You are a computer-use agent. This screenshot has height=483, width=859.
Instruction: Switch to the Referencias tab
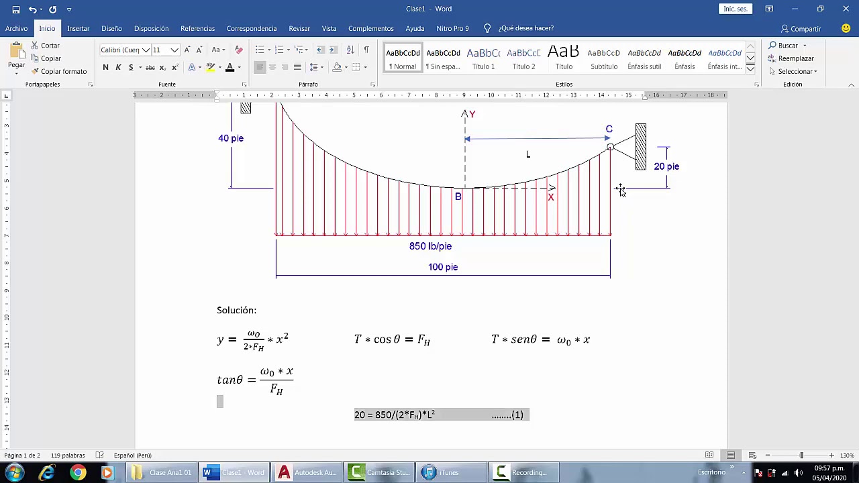point(197,28)
